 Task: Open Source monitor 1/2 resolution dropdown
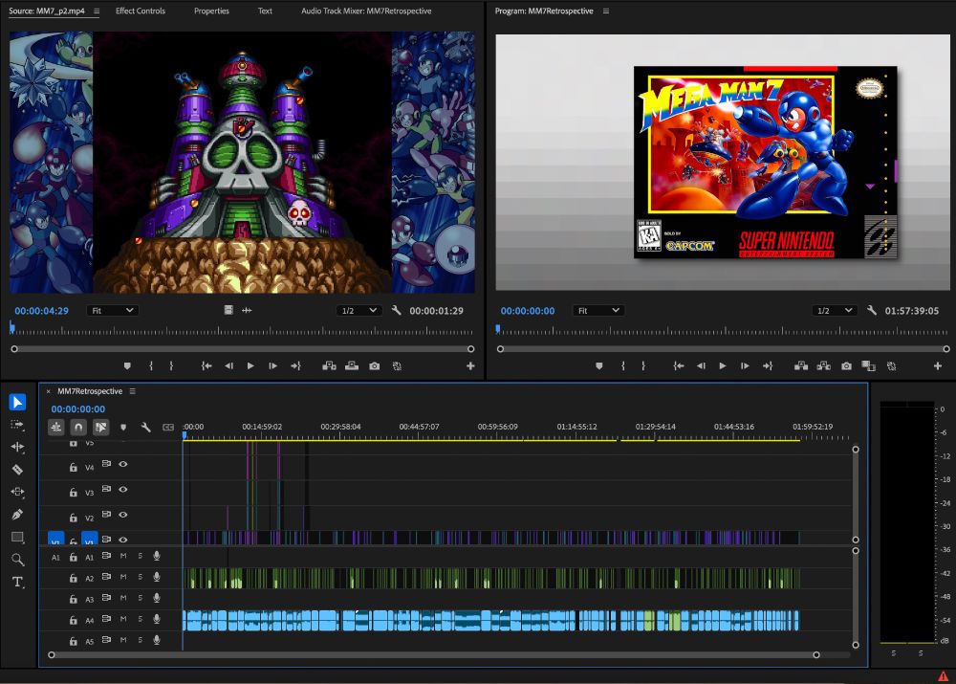(359, 311)
